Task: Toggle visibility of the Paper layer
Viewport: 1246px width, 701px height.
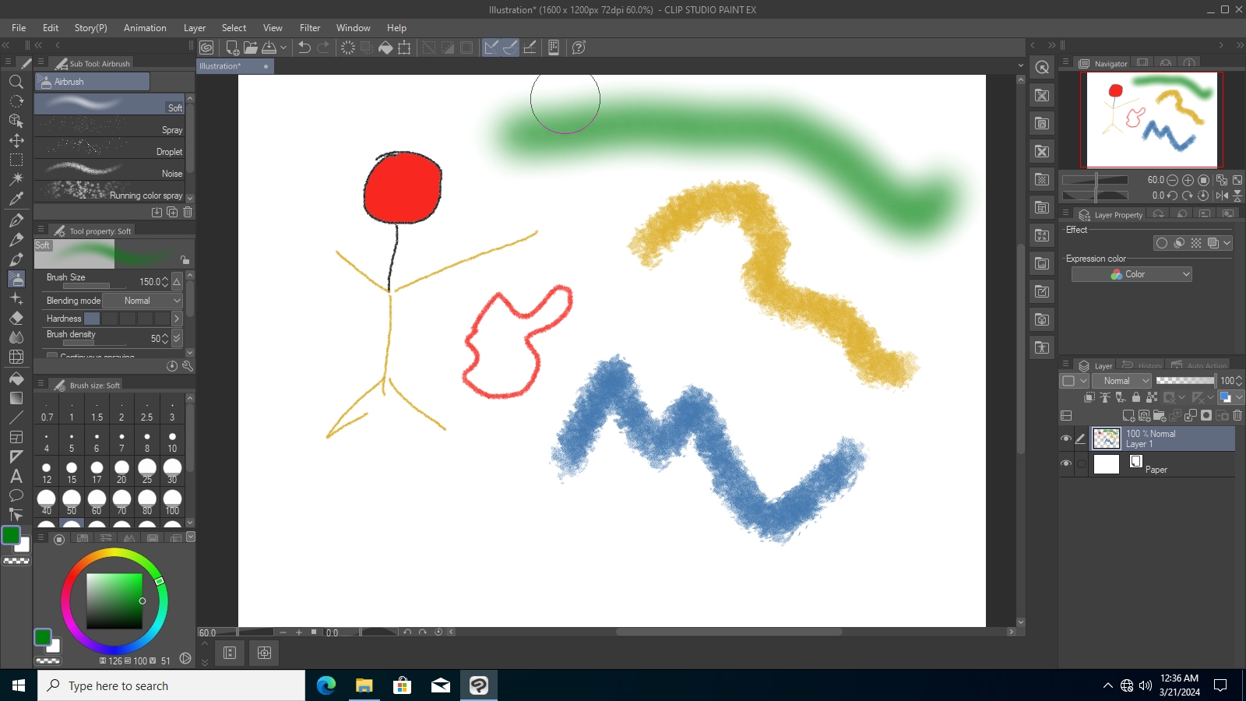Action: click(1066, 463)
